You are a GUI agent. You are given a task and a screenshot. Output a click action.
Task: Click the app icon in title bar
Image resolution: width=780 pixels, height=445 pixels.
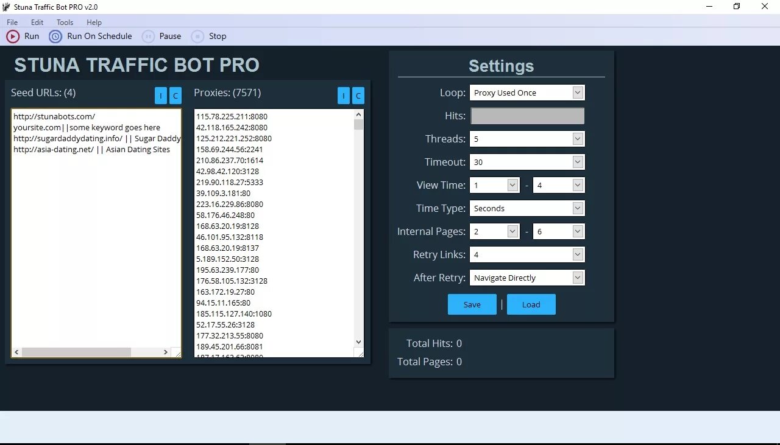[x=7, y=7]
